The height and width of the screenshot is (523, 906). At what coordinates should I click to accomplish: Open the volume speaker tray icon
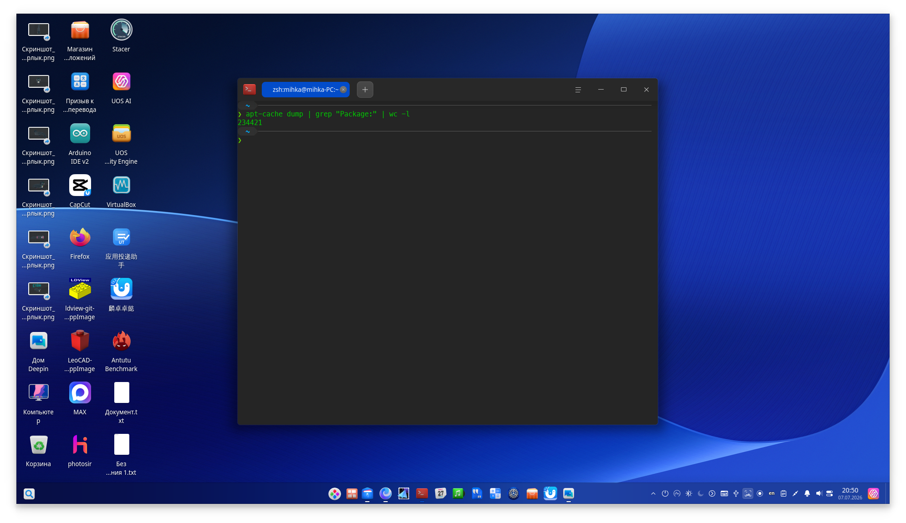point(819,493)
